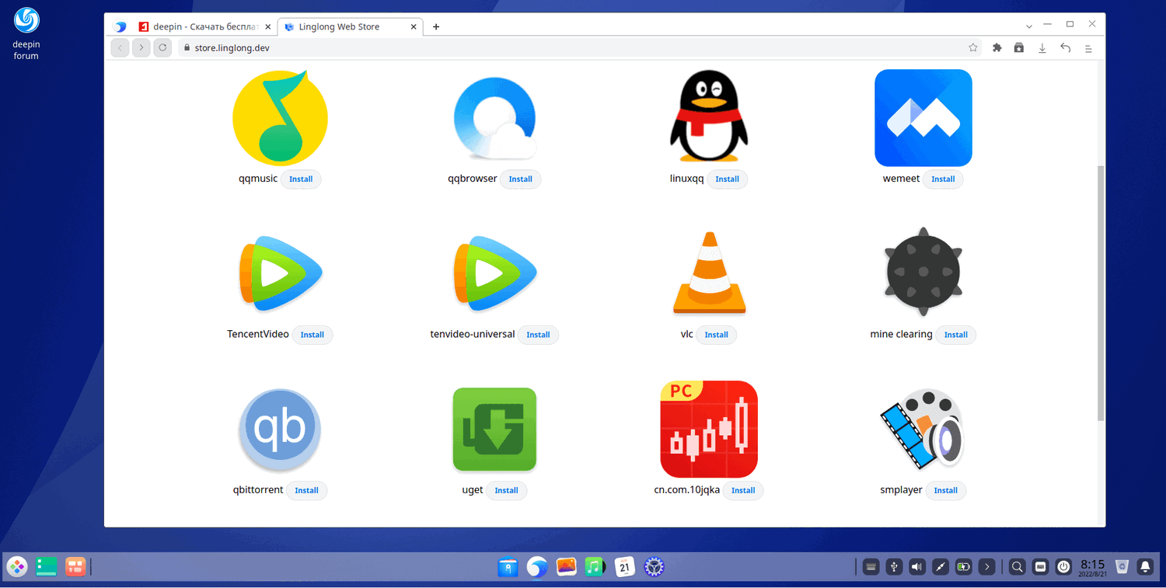1166x588 pixels.
Task: Install smplayer
Action: pyautogui.click(x=946, y=490)
